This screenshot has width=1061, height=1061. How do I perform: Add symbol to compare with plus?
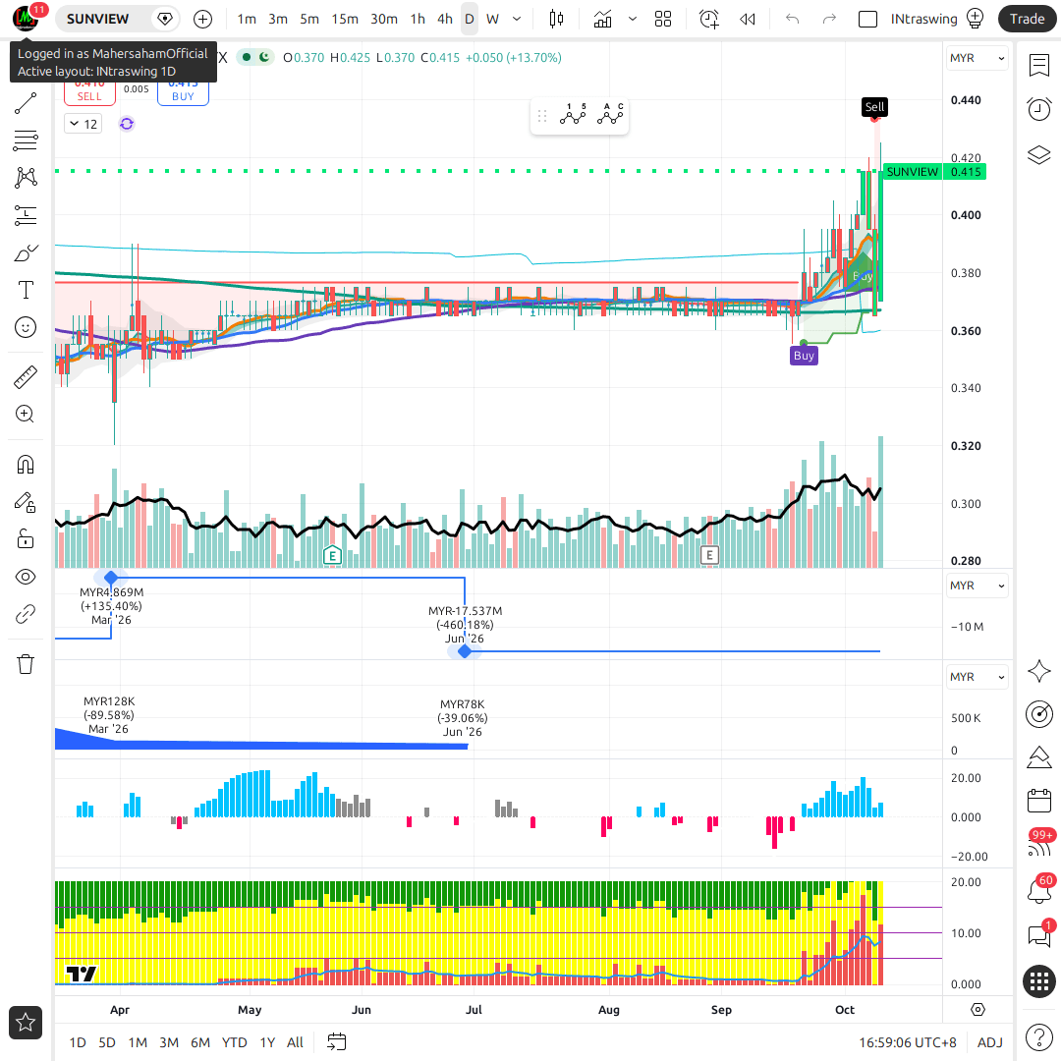(202, 19)
